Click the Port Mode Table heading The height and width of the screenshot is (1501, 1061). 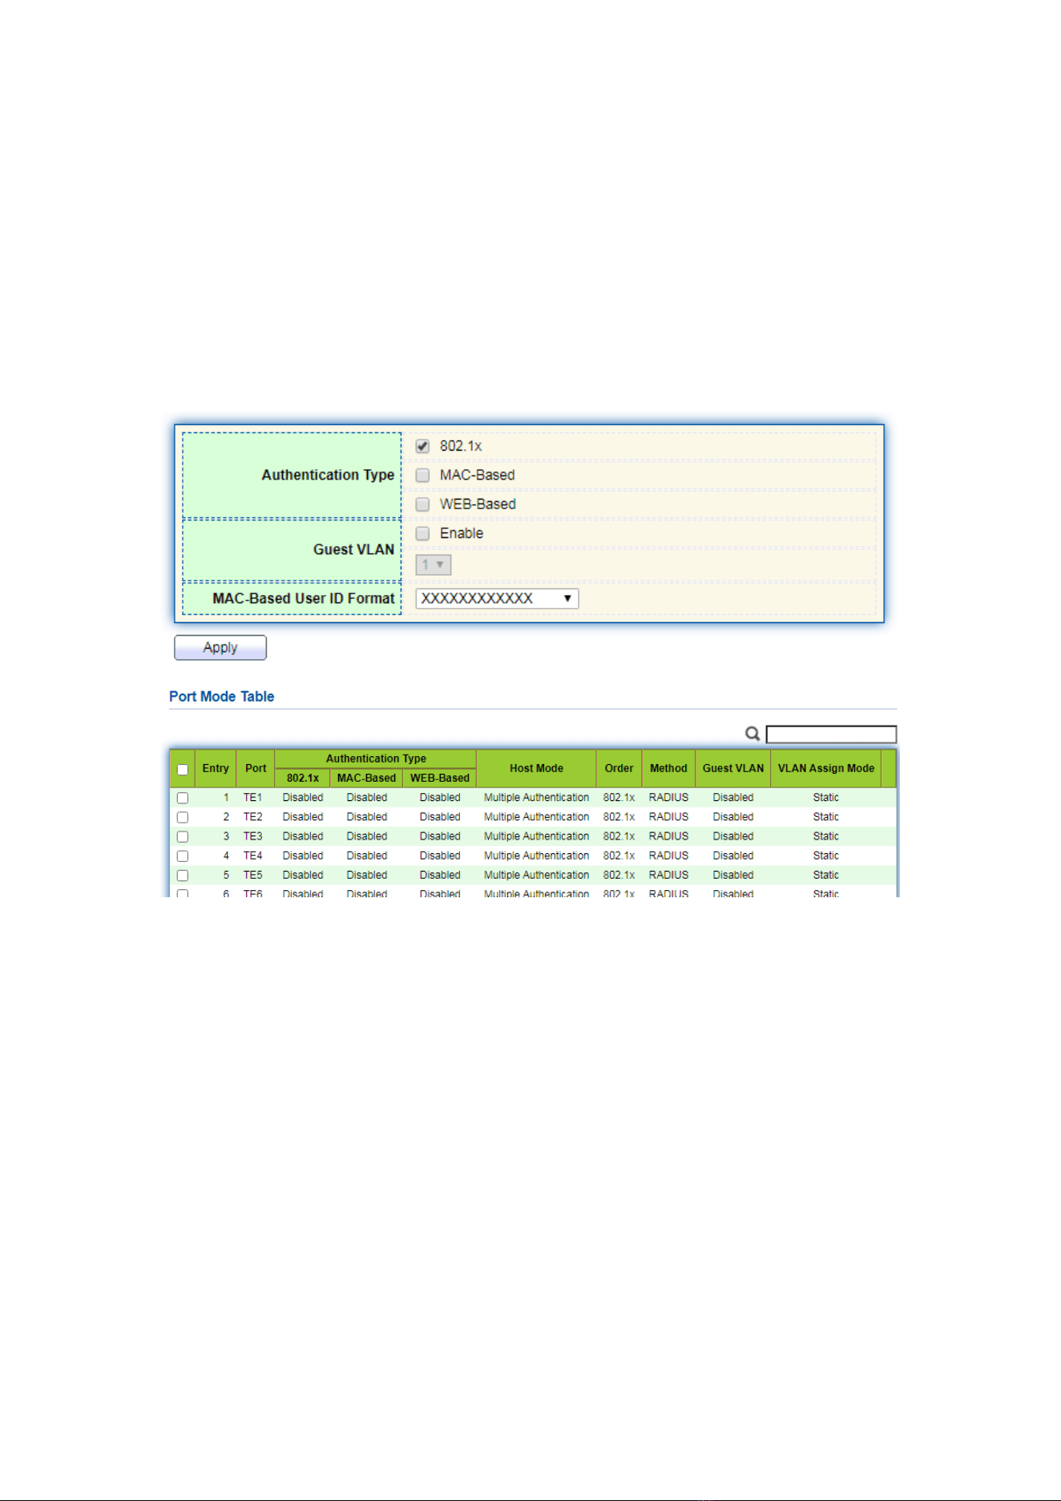point(222,697)
